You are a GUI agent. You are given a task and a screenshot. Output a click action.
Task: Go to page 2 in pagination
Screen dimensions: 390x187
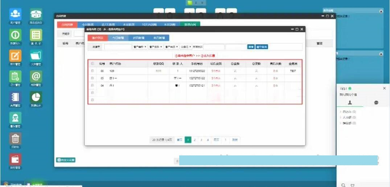tap(194, 140)
